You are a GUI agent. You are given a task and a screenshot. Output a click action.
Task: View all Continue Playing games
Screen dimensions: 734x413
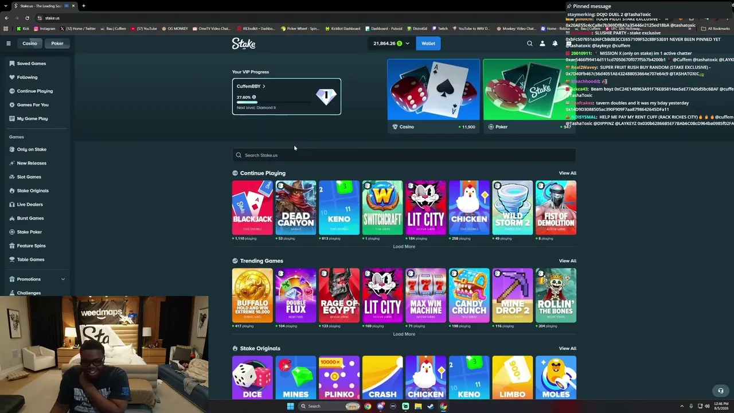click(568, 173)
